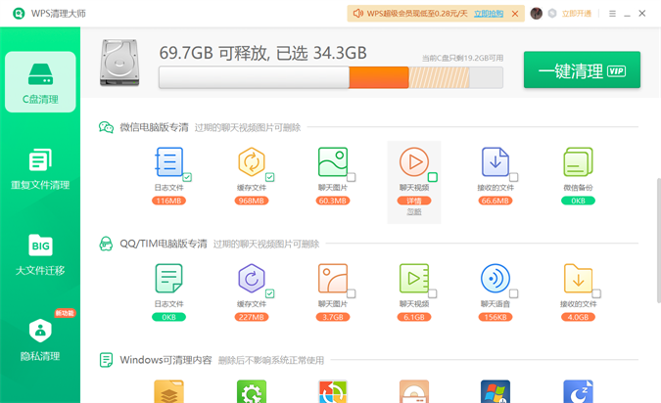Image resolution: width=661 pixels, height=403 pixels.
Task: Click the WeChat 接收的文件 download icon
Action: (x=495, y=162)
